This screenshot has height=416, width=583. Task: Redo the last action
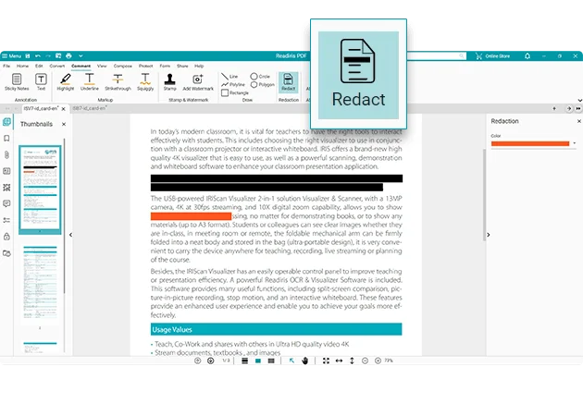tap(48, 56)
